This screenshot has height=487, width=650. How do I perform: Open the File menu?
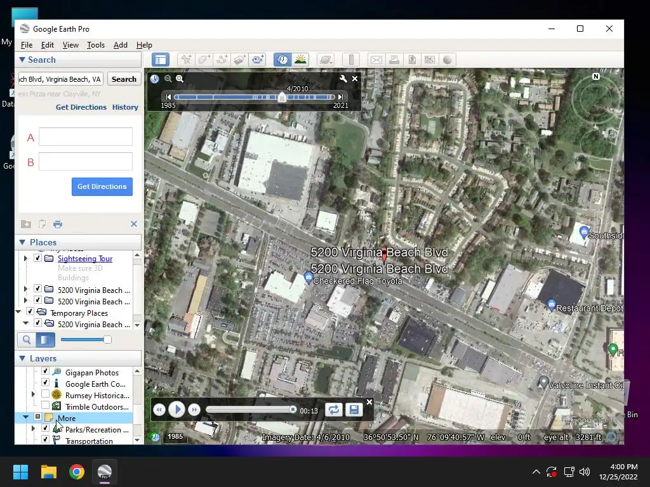[x=27, y=45]
